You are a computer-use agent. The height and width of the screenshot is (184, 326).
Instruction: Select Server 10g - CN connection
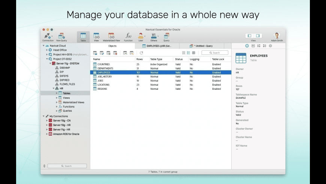click(x=61, y=121)
